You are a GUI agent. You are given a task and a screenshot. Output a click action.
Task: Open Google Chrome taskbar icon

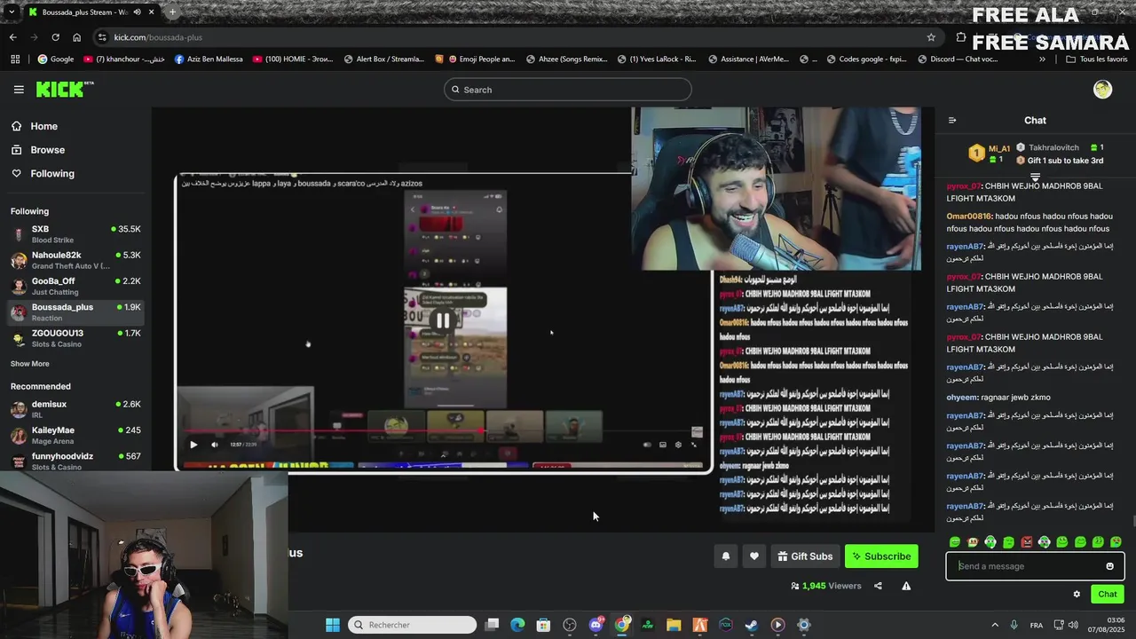[x=622, y=625]
